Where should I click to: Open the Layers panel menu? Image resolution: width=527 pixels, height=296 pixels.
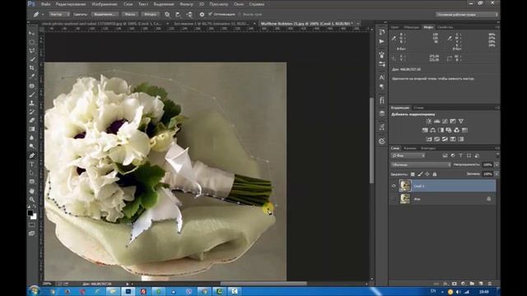pos(497,148)
